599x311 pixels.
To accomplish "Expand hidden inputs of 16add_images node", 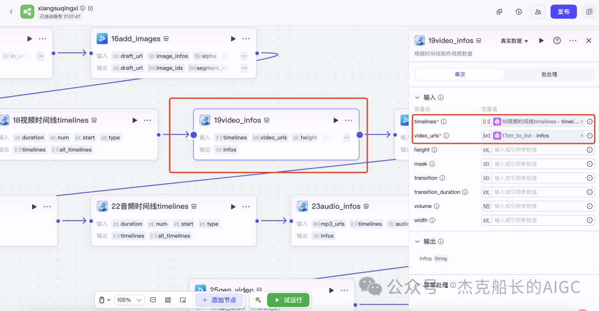I will [244, 56].
